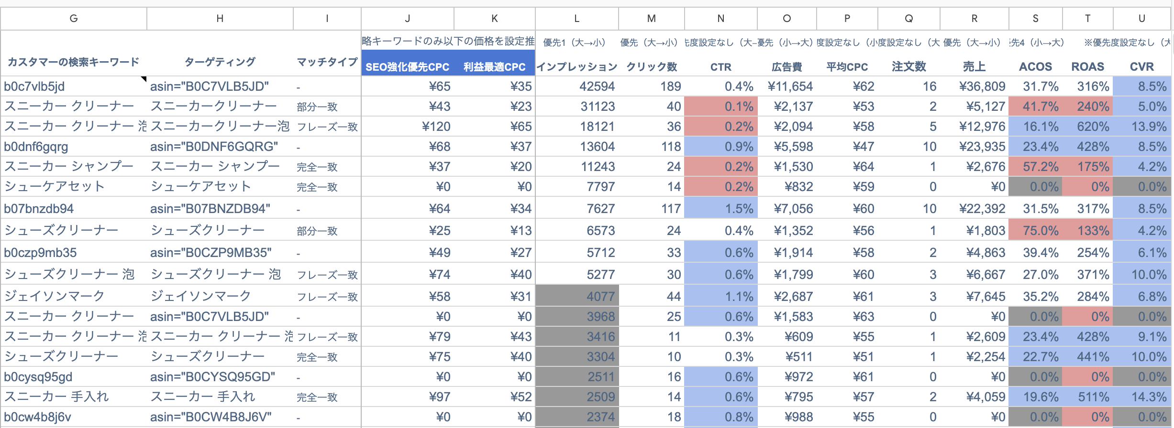Select the keyword cell b0czp9mb35

(74, 252)
